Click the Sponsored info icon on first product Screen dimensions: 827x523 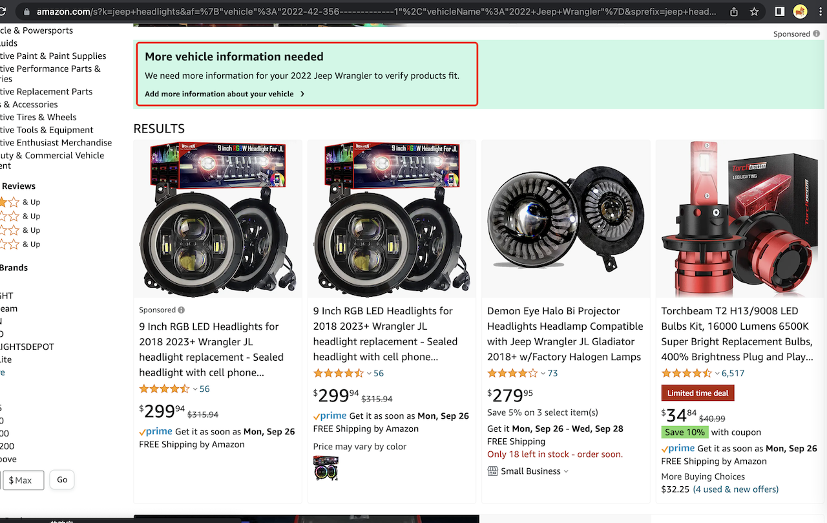coord(182,310)
